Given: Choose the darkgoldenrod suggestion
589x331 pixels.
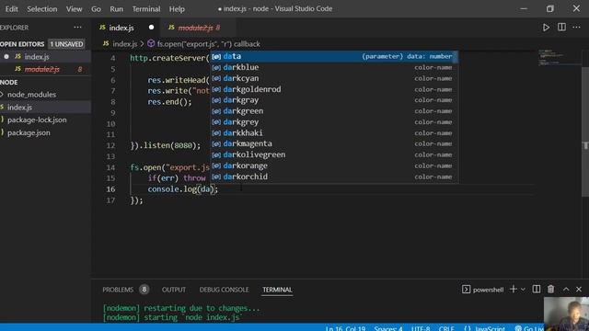Looking at the screenshot, I should (334, 89).
